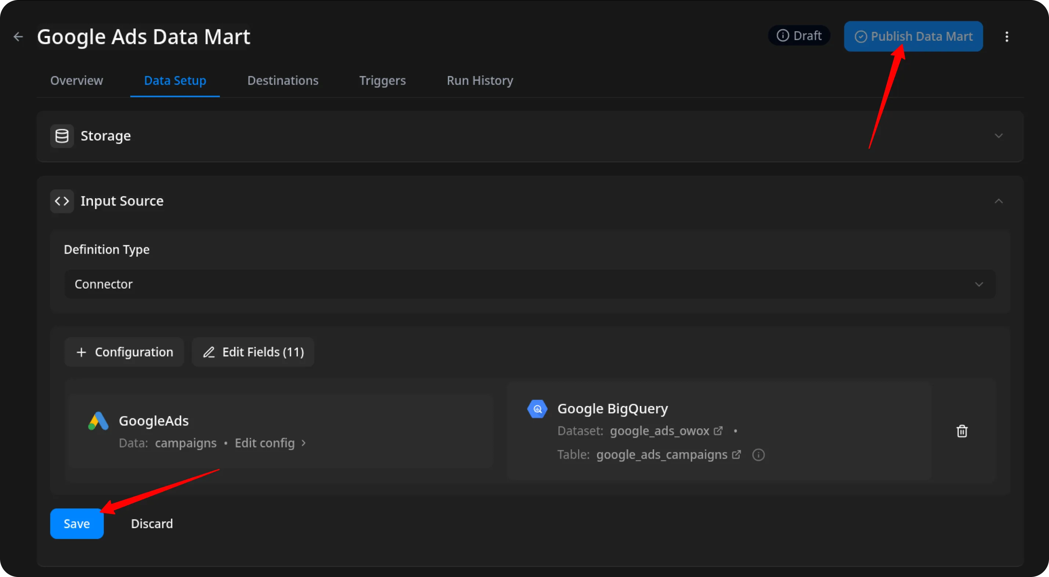Click the info icon next to google_ads_campaigns table
1049x577 pixels.
click(x=758, y=455)
